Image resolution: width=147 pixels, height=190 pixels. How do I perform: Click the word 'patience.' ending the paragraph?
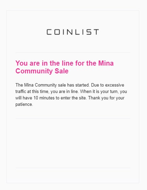24,104
